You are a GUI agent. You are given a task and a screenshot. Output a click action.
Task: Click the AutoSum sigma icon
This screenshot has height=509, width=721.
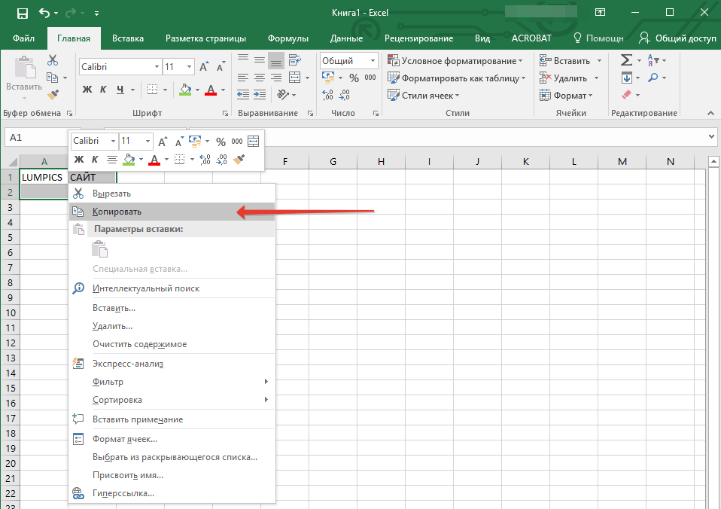pos(626,60)
